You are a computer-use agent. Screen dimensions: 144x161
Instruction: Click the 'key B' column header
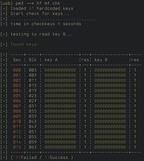pos(101,60)
